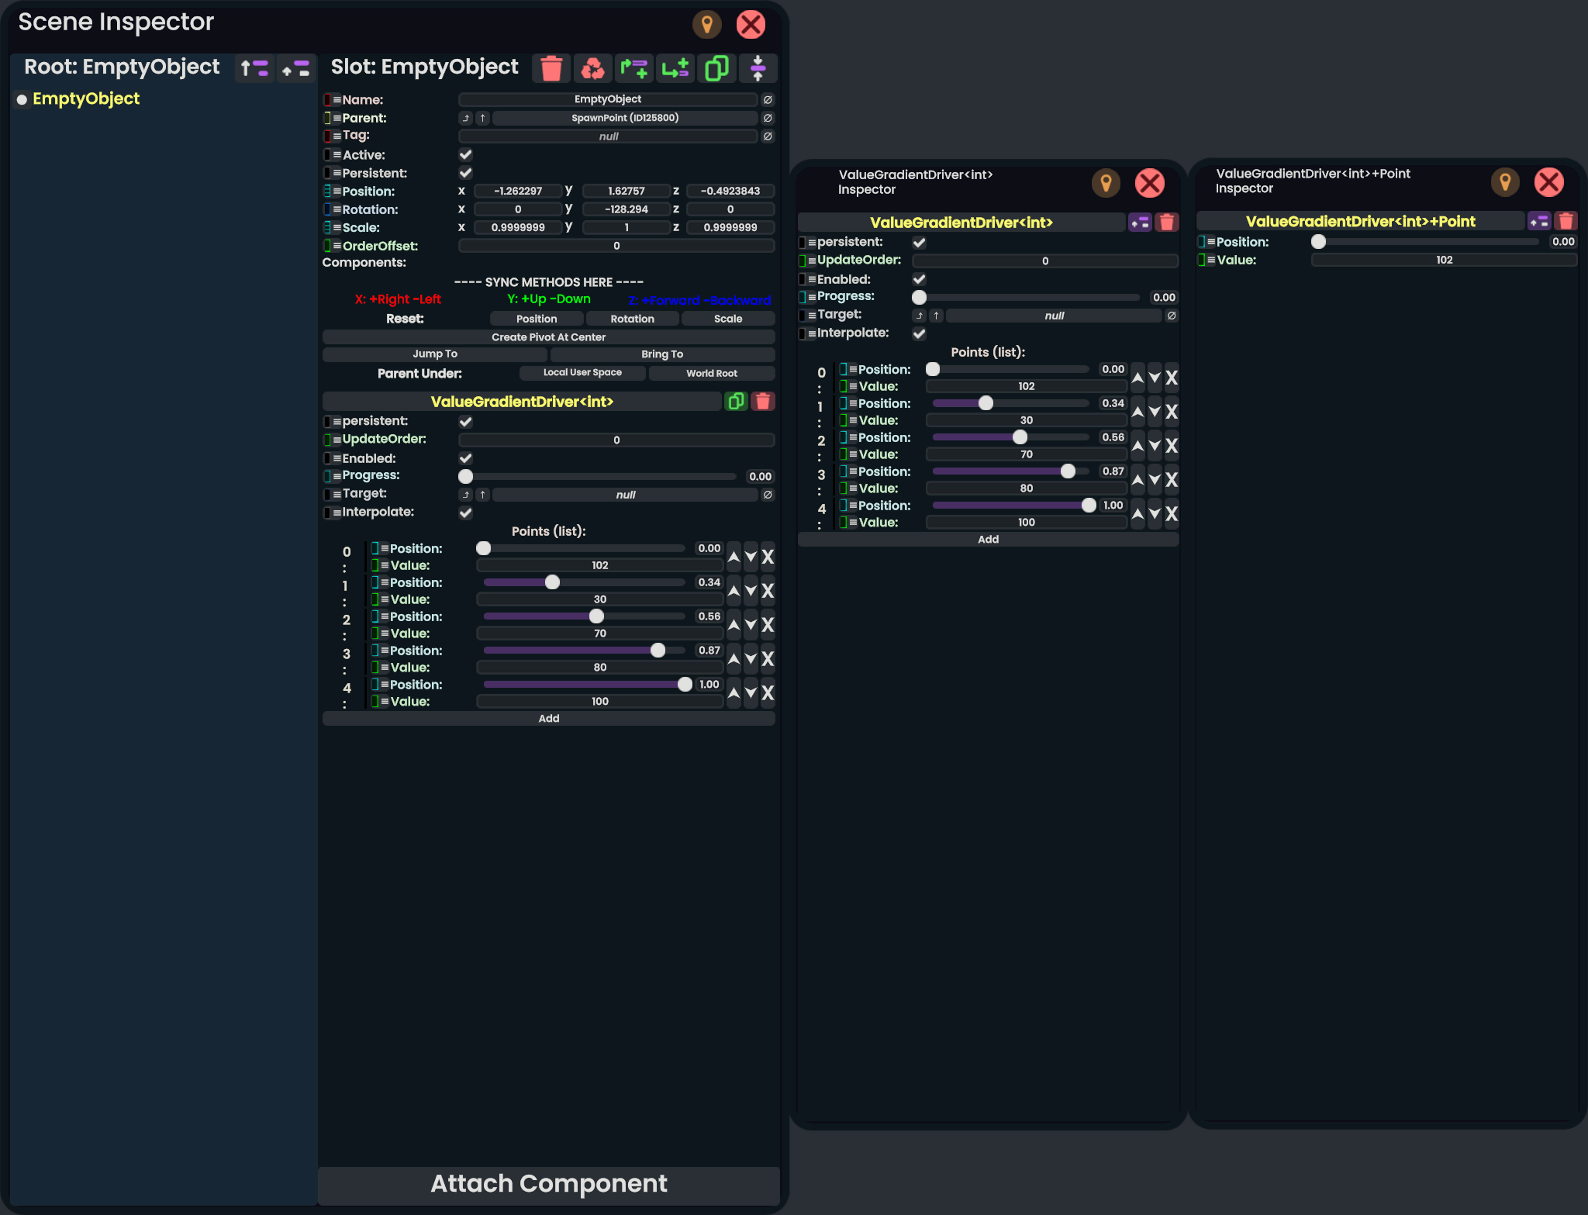Click the pin icon in the Scene Inspector header
Screen dimensions: 1588x1215
click(706, 25)
